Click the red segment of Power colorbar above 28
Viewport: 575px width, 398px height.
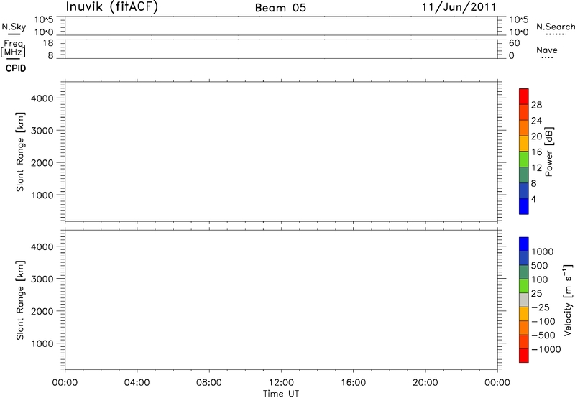tap(524, 96)
